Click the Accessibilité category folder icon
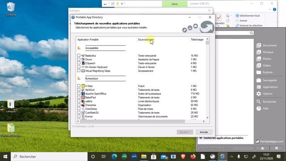 pos(79,48)
